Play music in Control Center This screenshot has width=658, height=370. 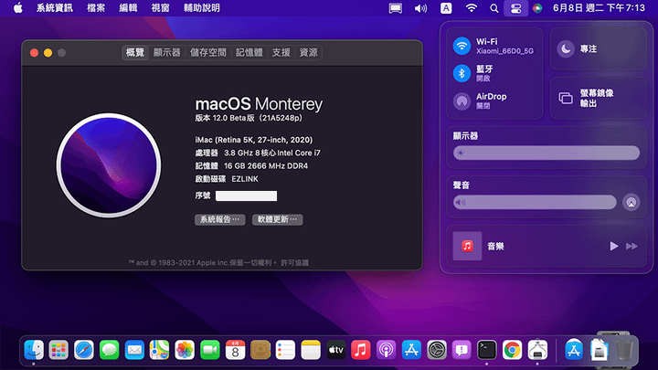(x=613, y=247)
